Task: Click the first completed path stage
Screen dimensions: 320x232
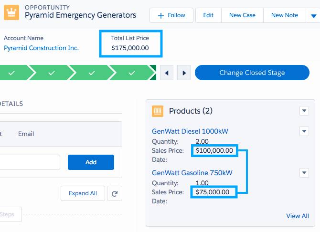Action: (14, 73)
